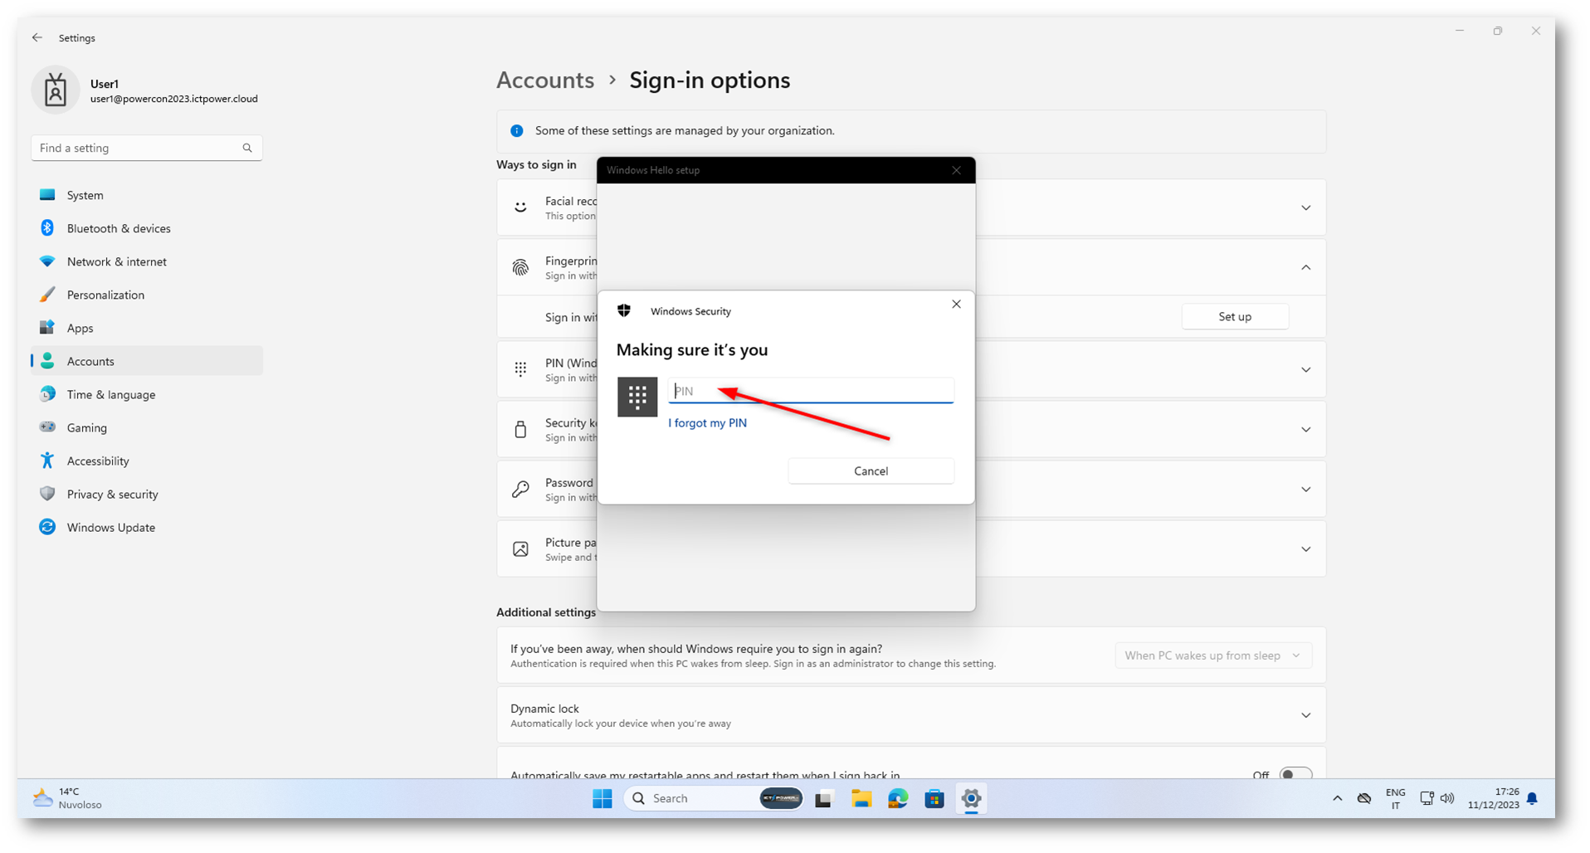Select Accounts in the sidebar
1590x853 pixels.
point(147,361)
